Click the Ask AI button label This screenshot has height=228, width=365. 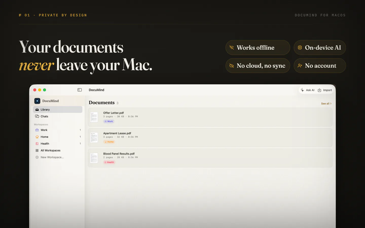(x=310, y=90)
